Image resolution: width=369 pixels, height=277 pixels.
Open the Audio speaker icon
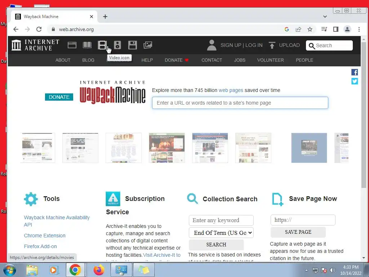click(117, 45)
